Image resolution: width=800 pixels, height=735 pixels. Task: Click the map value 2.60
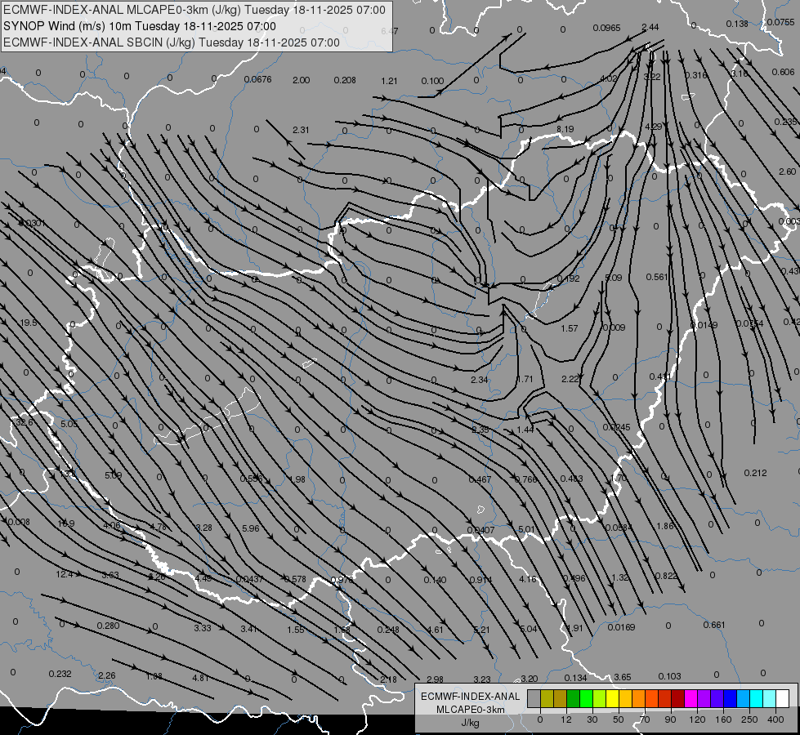787,171
